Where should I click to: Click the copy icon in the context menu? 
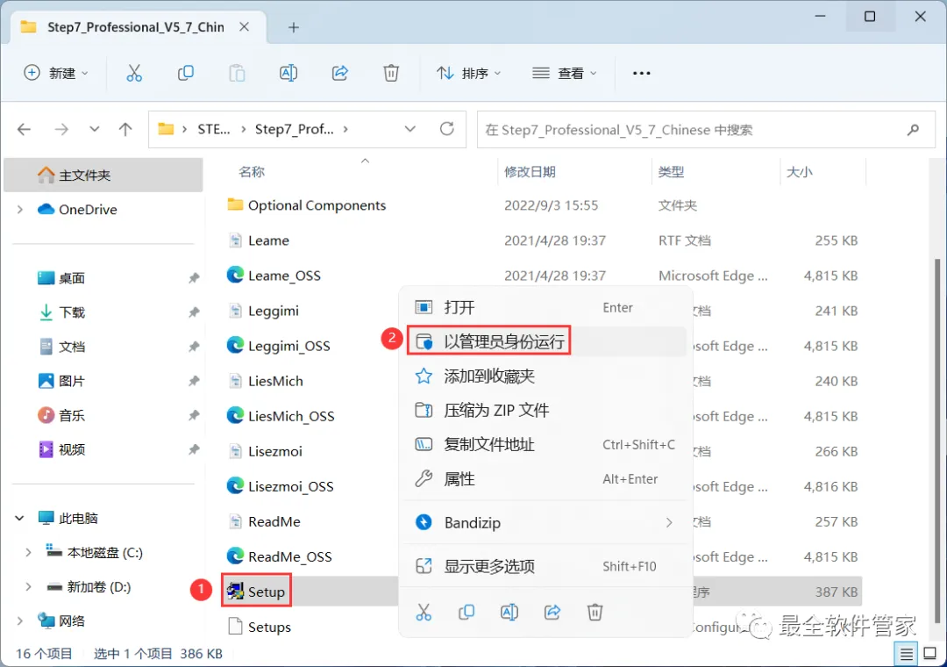(466, 612)
